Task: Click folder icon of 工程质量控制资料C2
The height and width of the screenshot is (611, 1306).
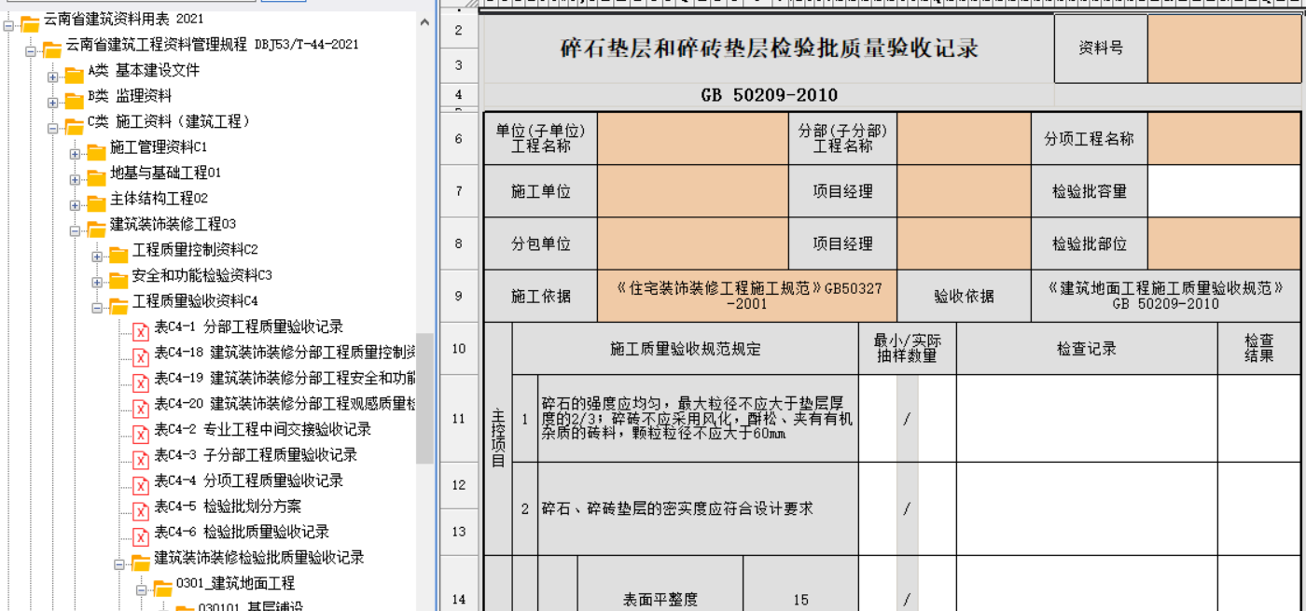Action: point(118,254)
